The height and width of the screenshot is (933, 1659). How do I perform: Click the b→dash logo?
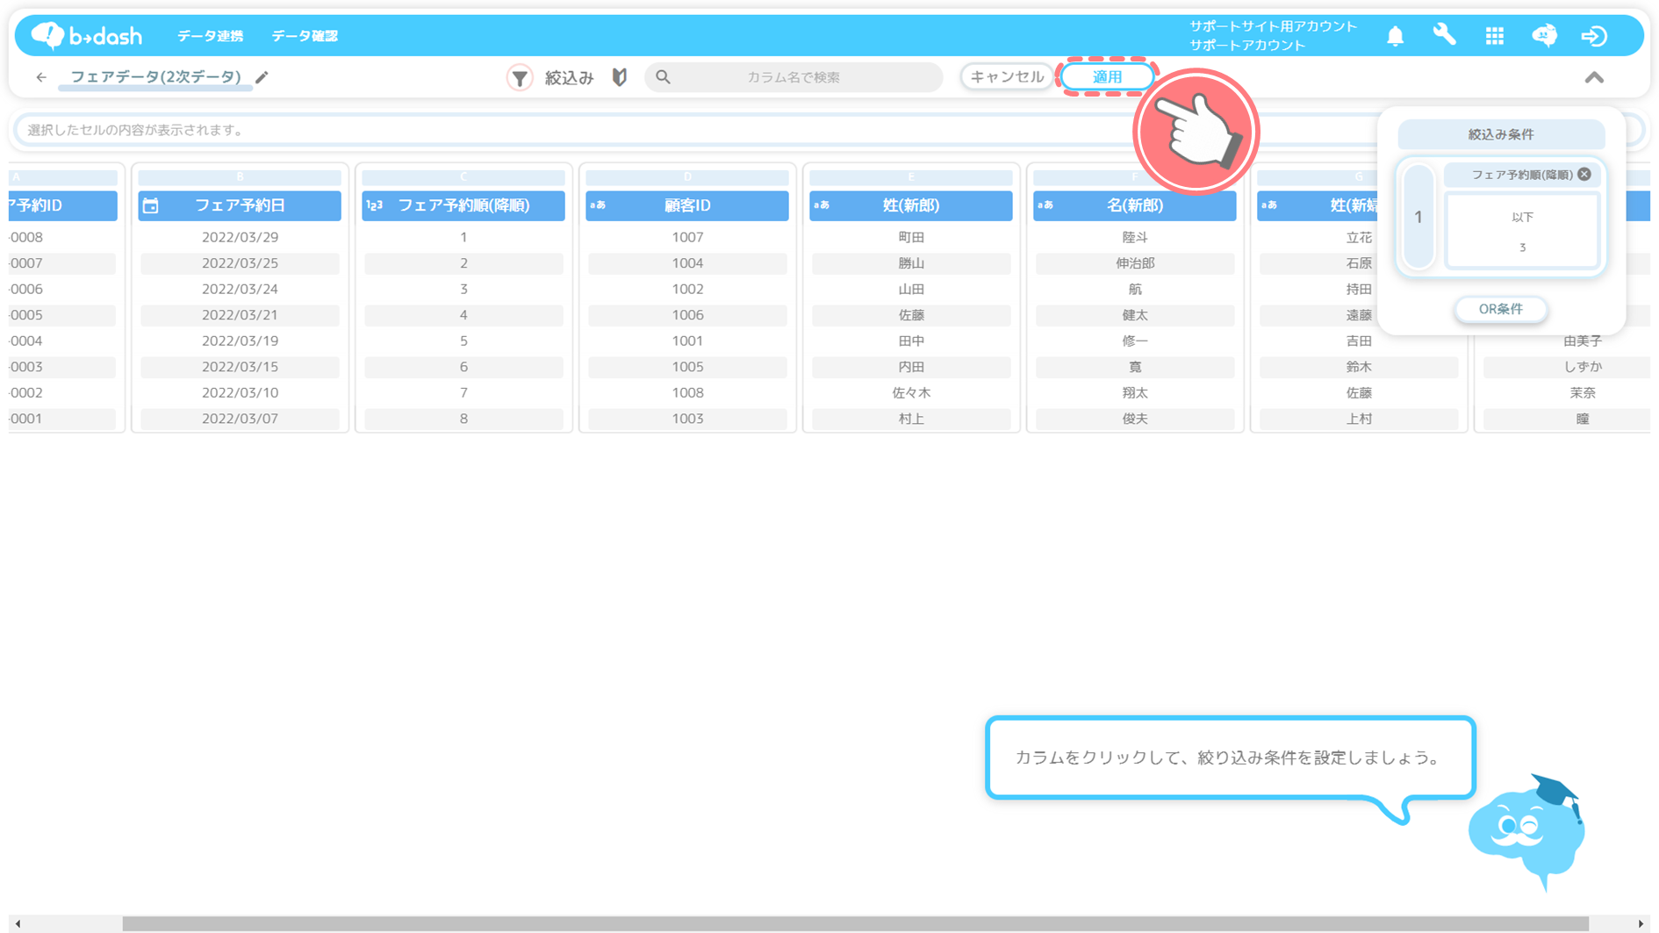point(86,35)
